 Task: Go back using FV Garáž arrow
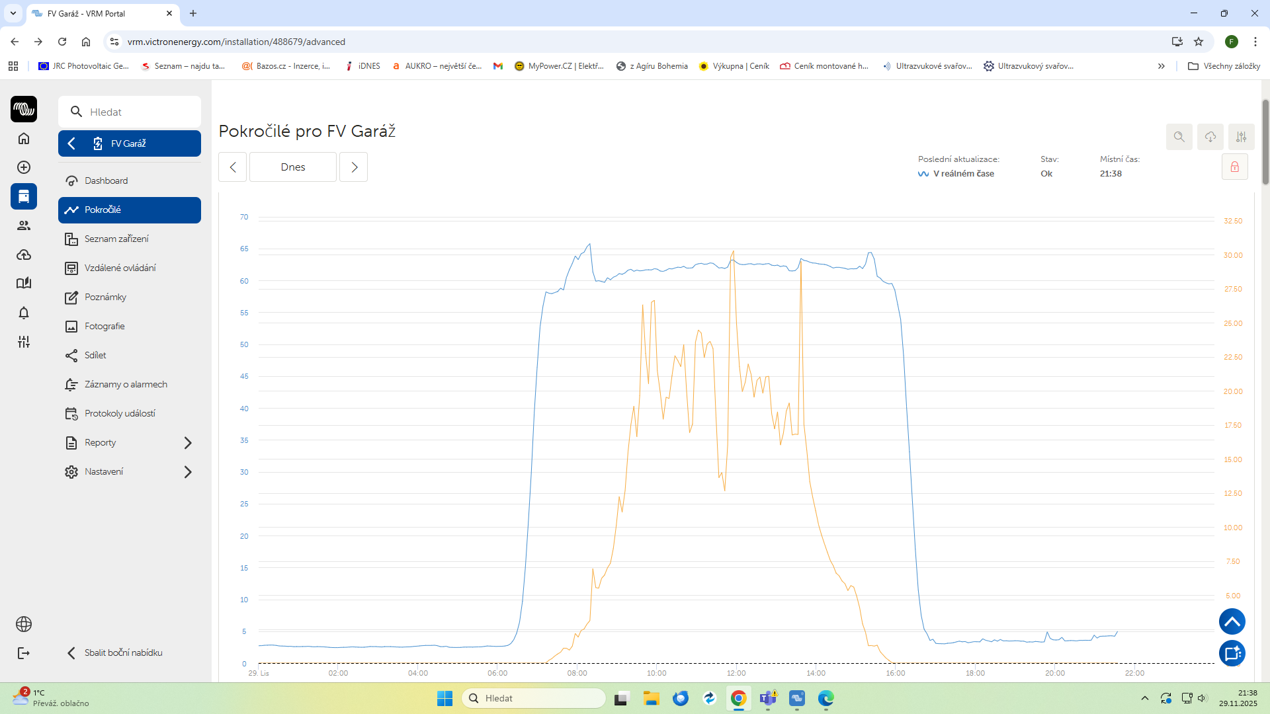point(72,143)
